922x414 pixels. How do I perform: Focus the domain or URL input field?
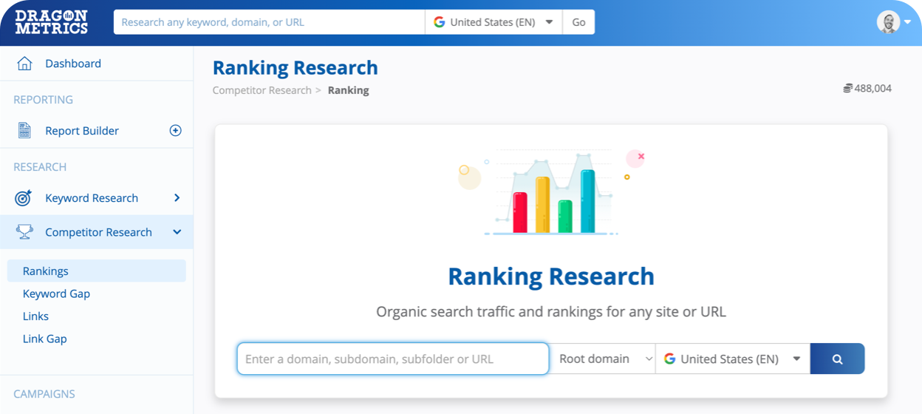[x=392, y=359]
